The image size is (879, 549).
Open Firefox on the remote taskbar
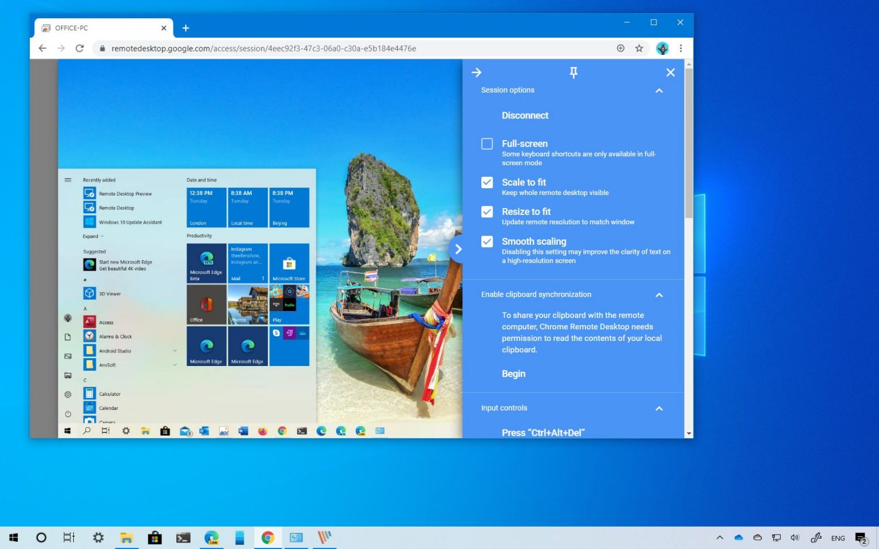[263, 431]
